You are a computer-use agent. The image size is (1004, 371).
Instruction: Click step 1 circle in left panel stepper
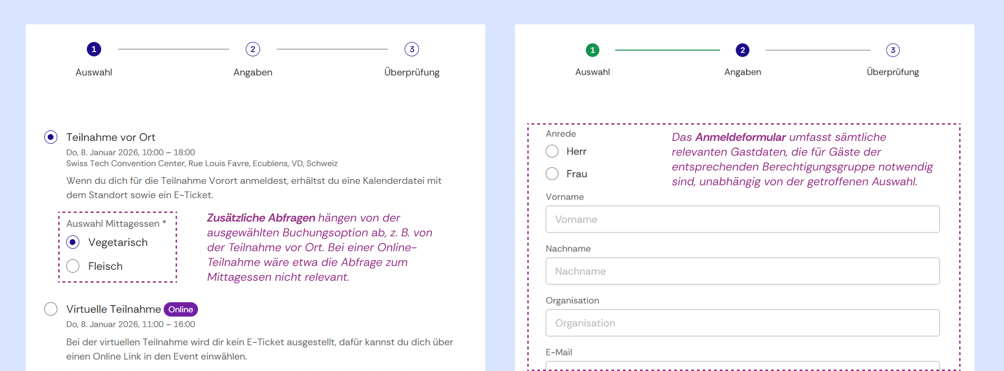tap(94, 49)
